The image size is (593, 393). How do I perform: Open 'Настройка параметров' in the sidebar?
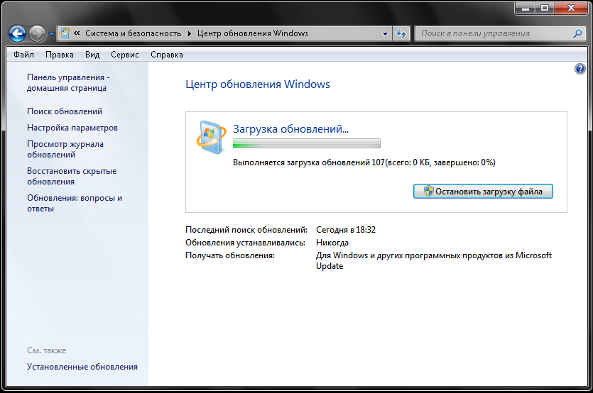coord(72,128)
